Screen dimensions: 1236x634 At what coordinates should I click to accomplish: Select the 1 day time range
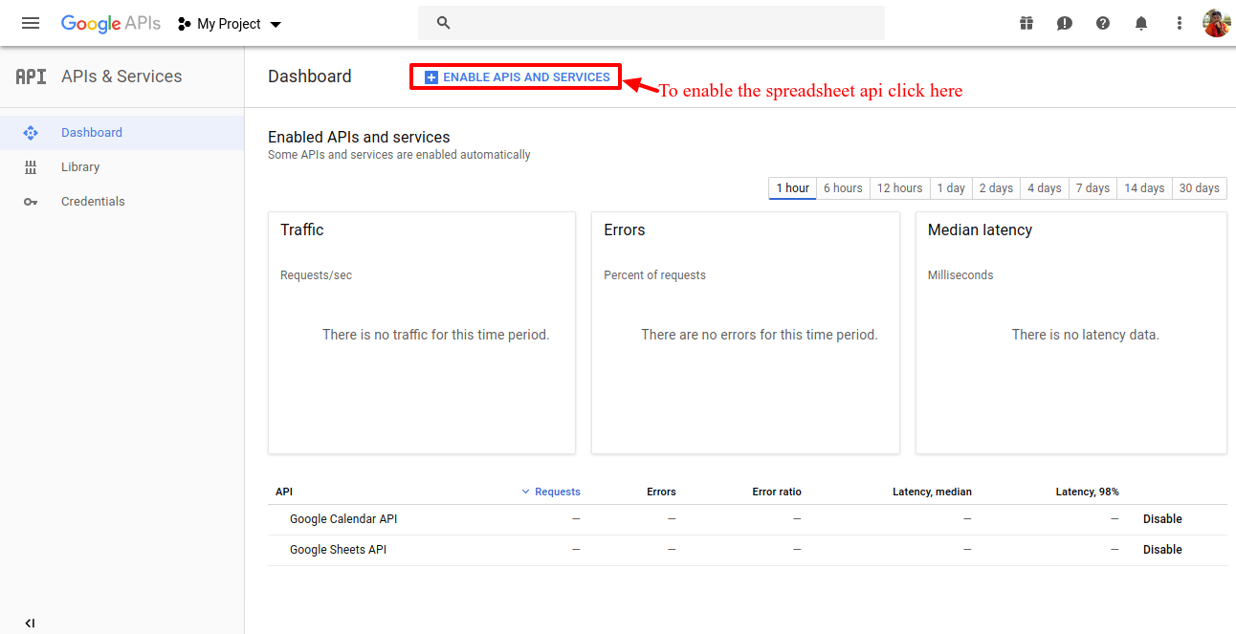point(951,188)
